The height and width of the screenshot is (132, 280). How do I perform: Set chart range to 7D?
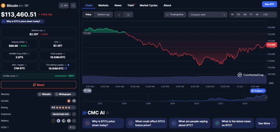(238, 14)
